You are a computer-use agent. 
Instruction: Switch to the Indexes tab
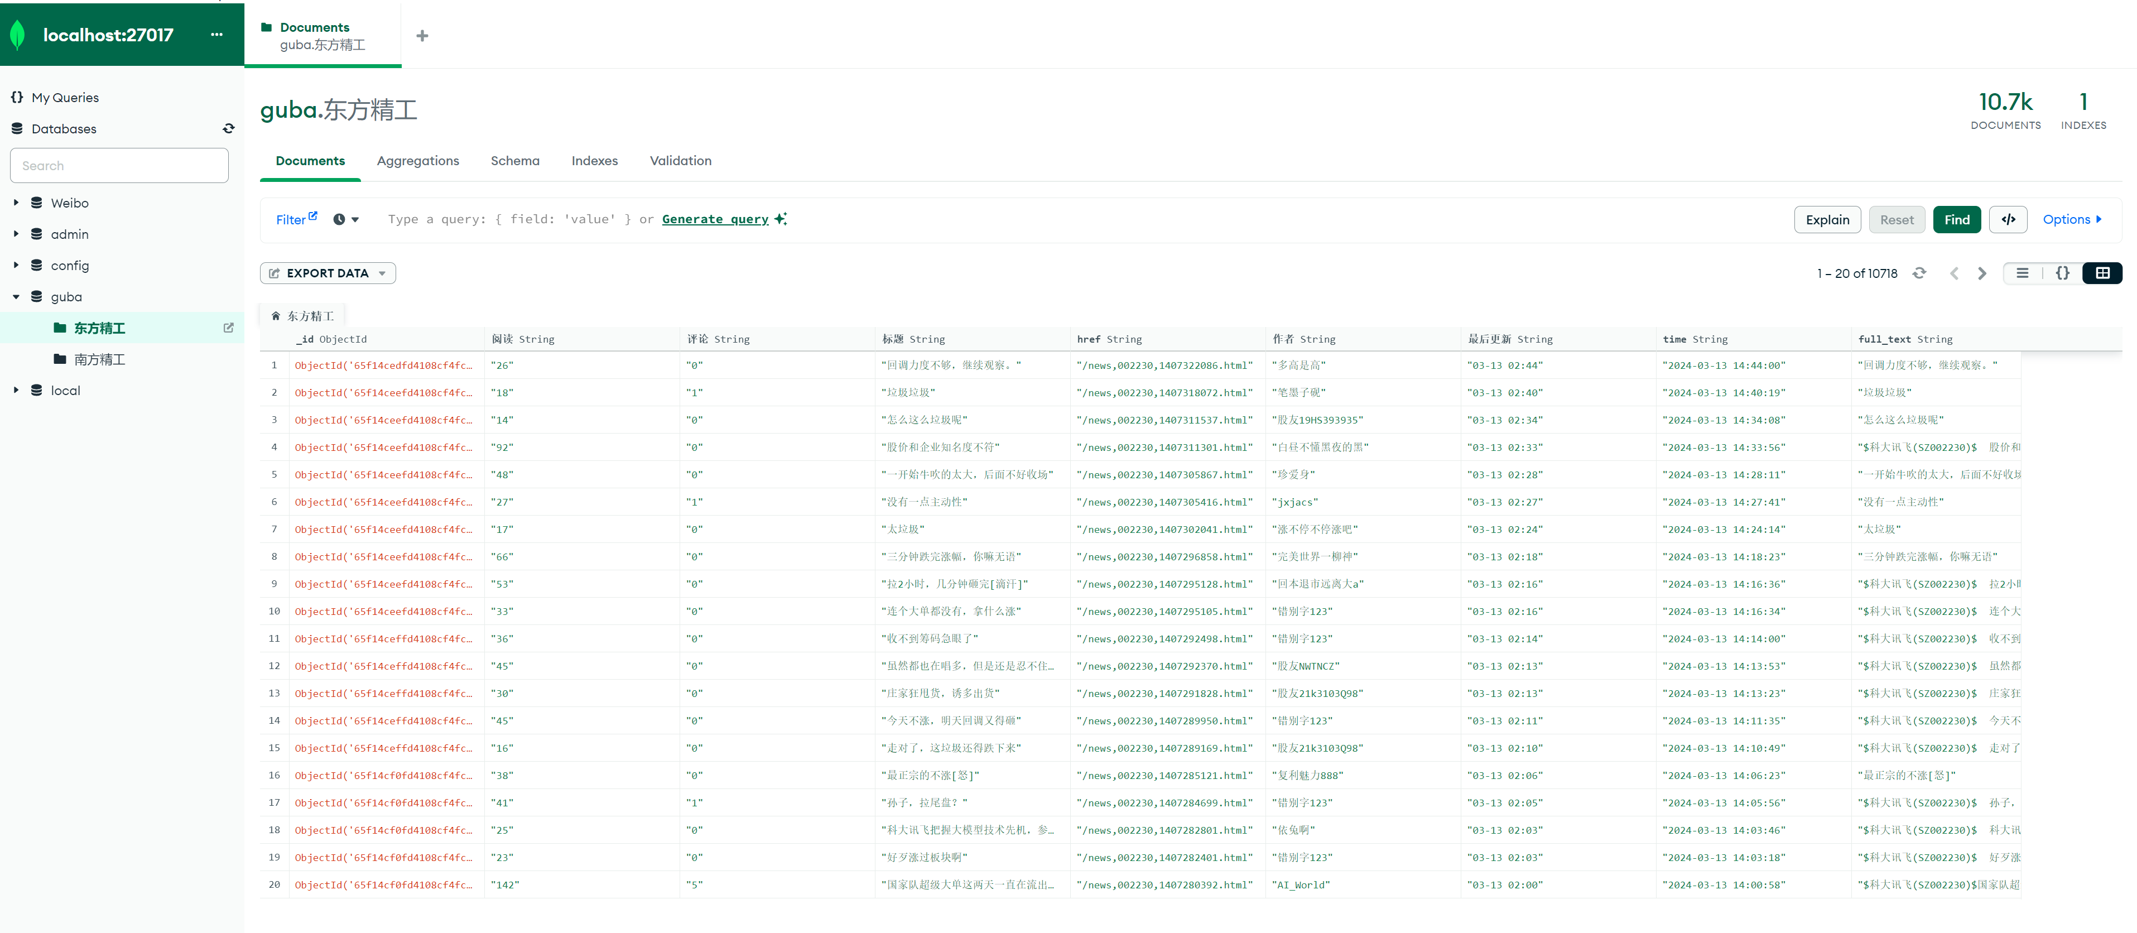point(594,161)
